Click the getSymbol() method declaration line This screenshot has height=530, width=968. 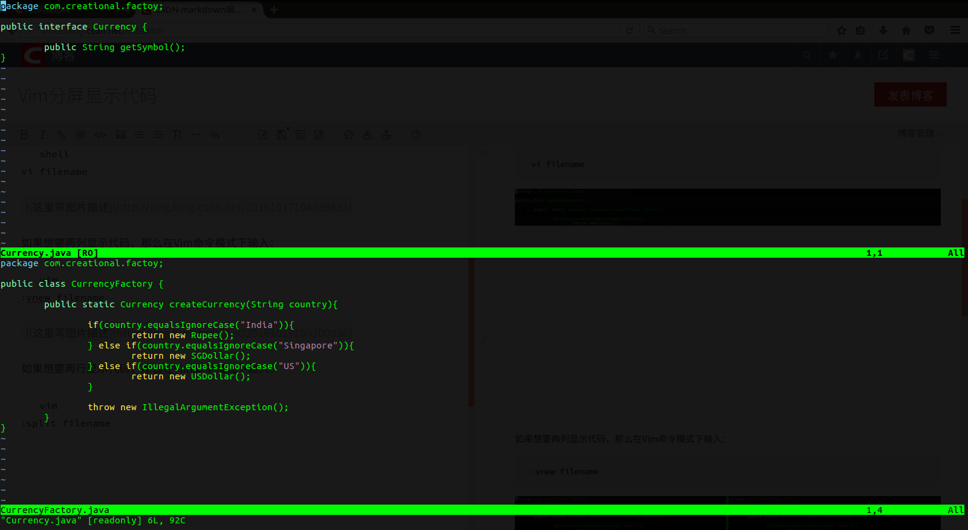[114, 47]
